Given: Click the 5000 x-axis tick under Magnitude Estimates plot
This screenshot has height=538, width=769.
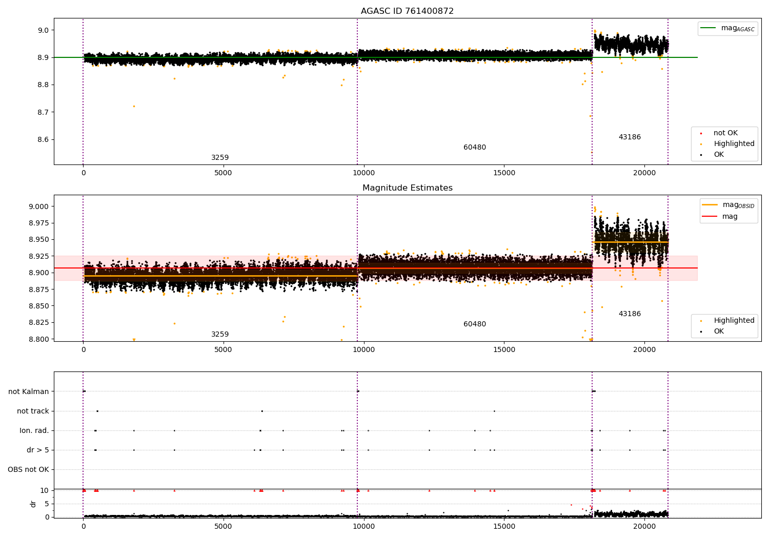Looking at the screenshot, I should pyautogui.click(x=224, y=350).
